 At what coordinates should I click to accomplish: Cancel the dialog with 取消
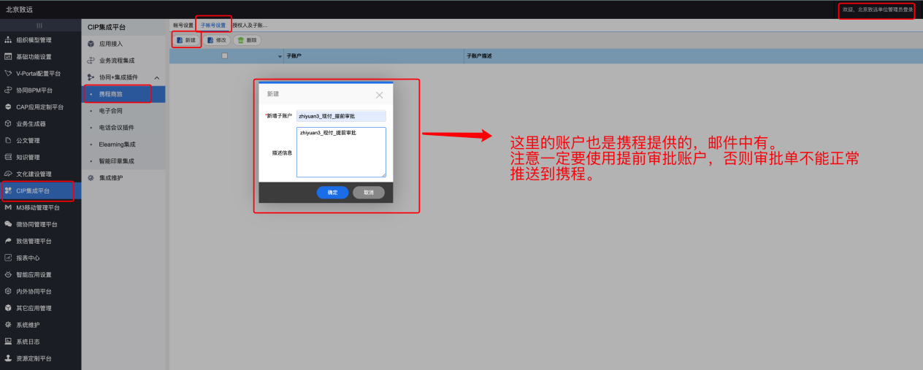pos(369,193)
